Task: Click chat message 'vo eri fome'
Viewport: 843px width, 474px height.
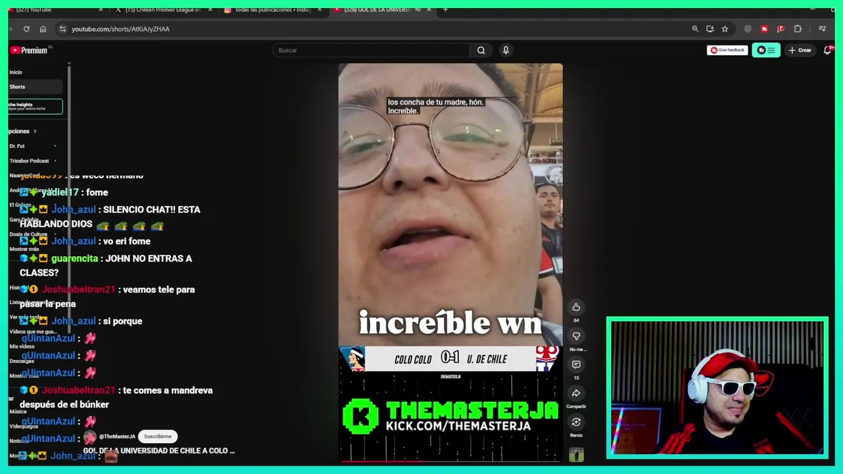Action: [x=126, y=242]
